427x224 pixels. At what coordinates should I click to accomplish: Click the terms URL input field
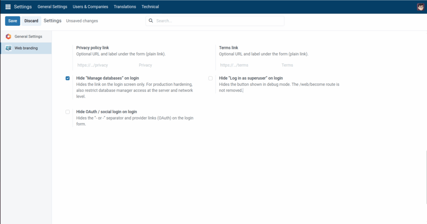(249, 65)
